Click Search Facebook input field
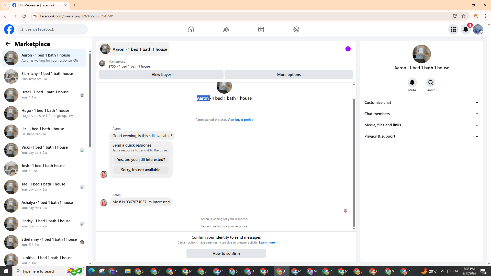This screenshot has width=491, height=276. (52, 29)
